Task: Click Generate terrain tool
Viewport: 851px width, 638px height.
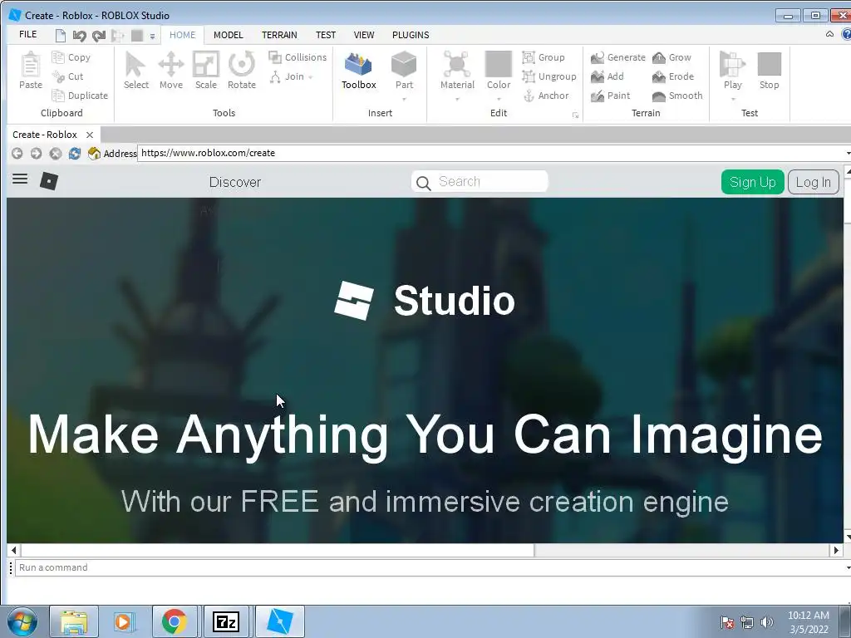Action: pos(618,57)
